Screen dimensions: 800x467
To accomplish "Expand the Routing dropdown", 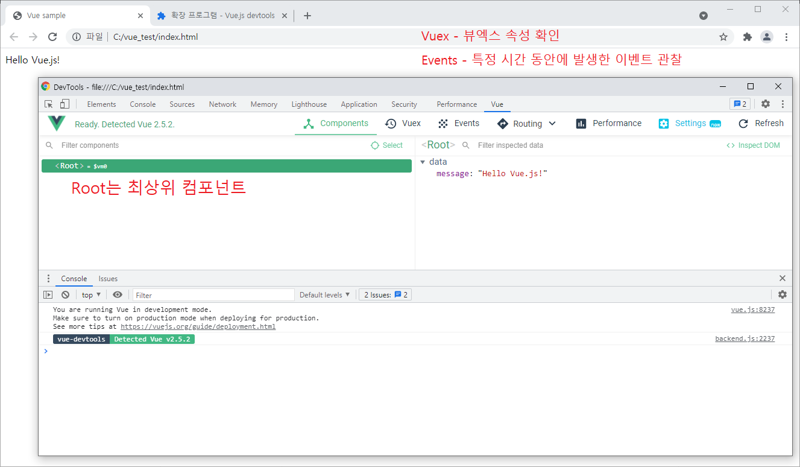I will (526, 124).
